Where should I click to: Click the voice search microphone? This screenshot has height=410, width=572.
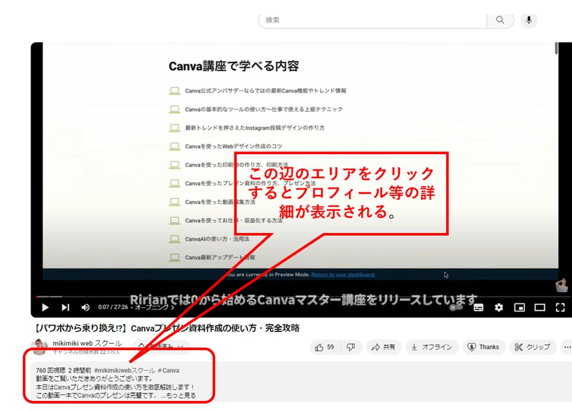point(529,20)
